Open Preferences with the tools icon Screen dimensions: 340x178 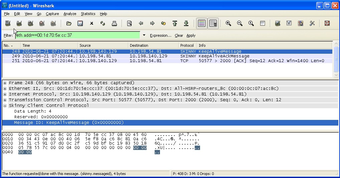coord(312,23)
